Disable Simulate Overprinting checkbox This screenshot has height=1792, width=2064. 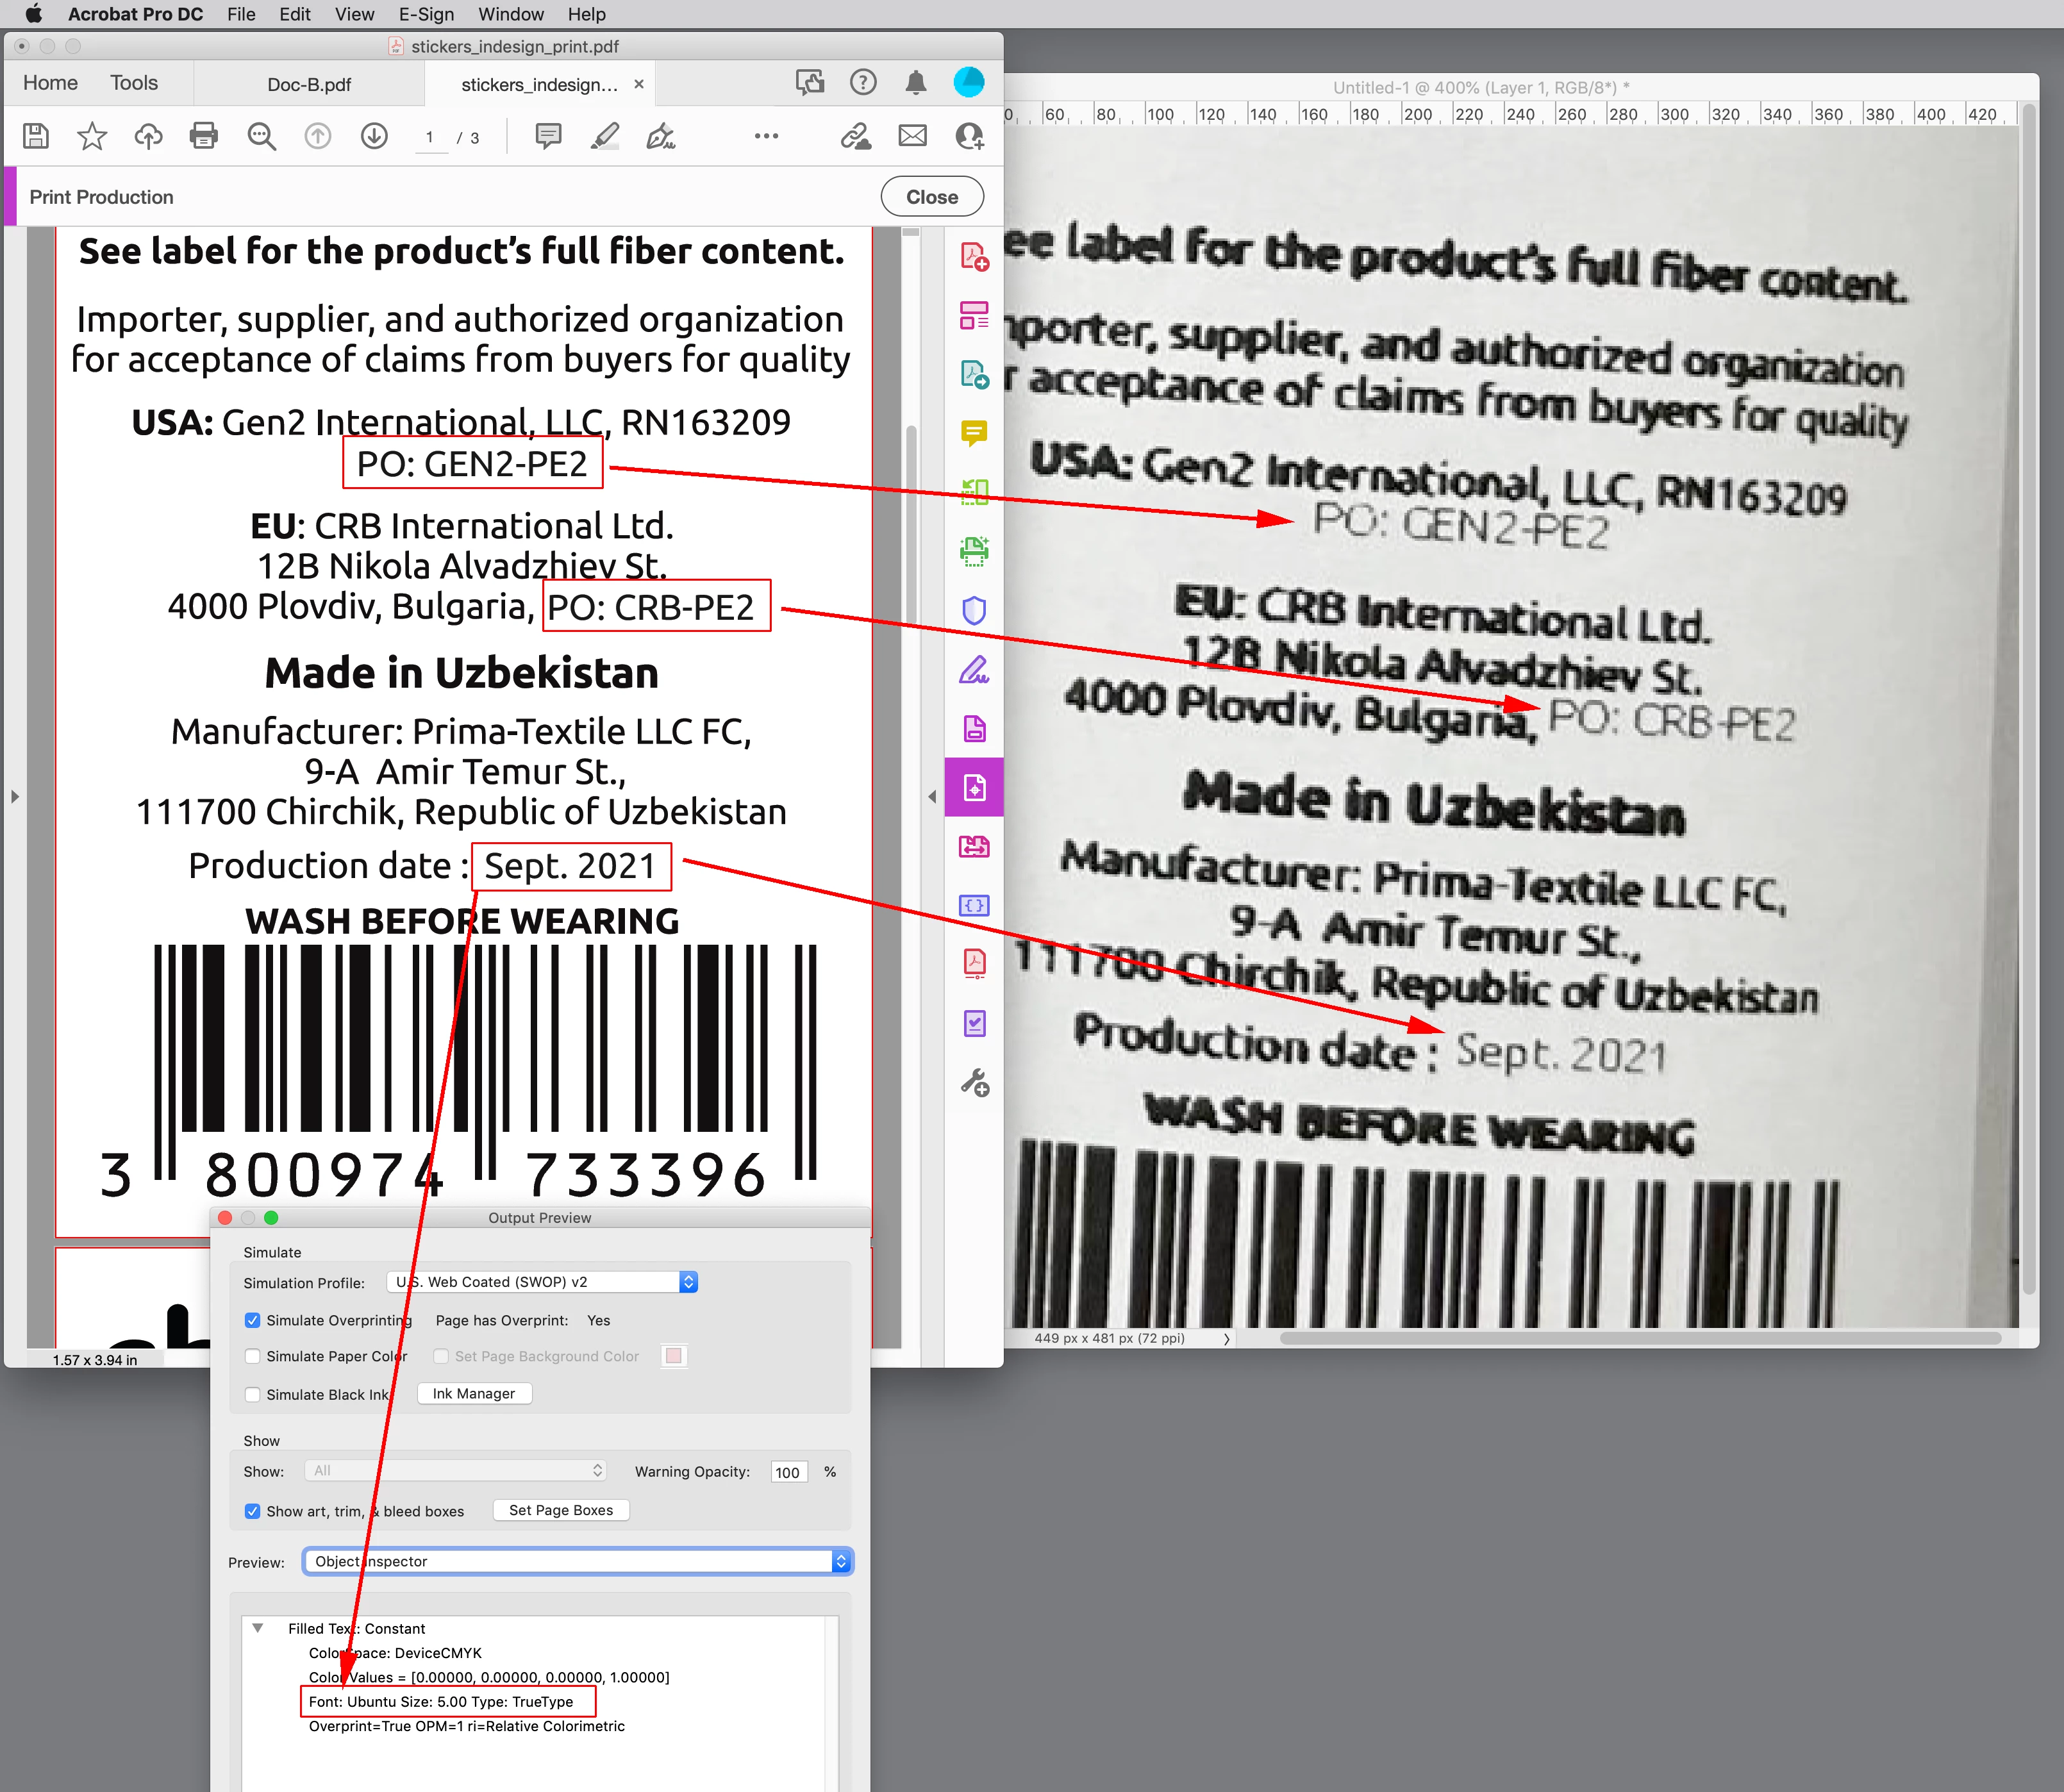tap(253, 1320)
